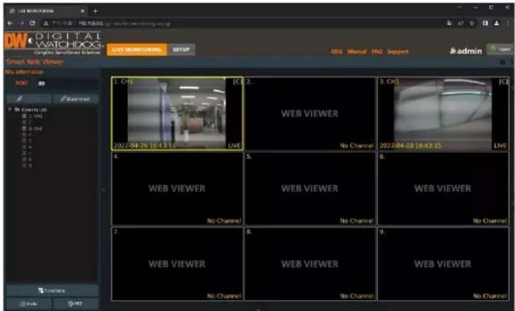Click the share icon in address bar
Screen dimensions: 515x311
click(461, 24)
